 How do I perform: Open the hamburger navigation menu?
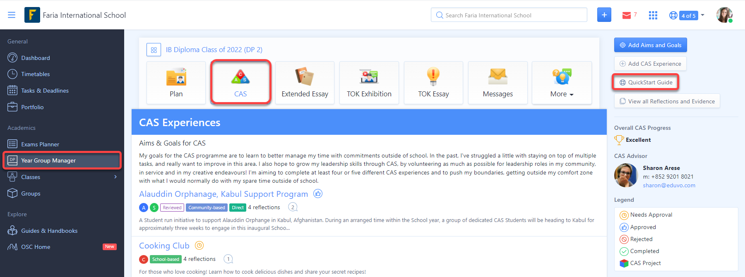click(12, 15)
